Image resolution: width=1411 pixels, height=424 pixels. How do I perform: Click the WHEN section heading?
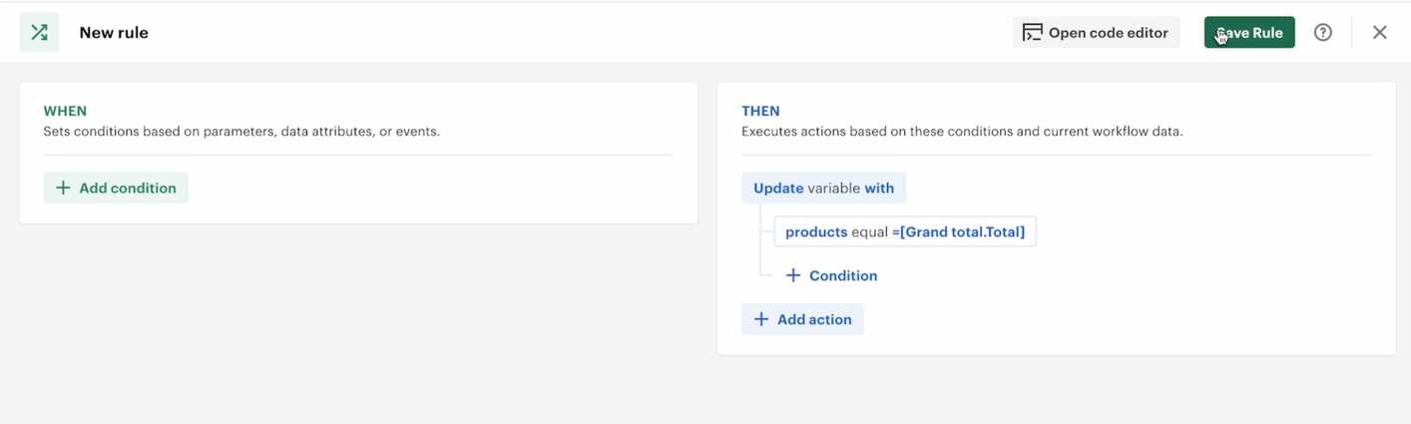(x=65, y=111)
